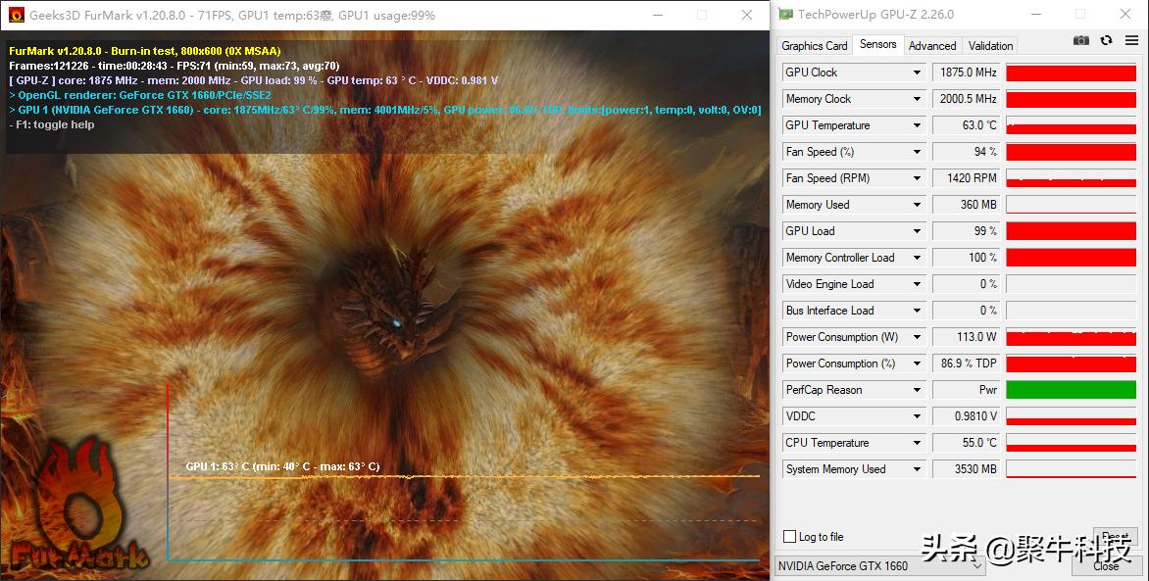Click the green PerfCap Reason graph

coord(1071,390)
